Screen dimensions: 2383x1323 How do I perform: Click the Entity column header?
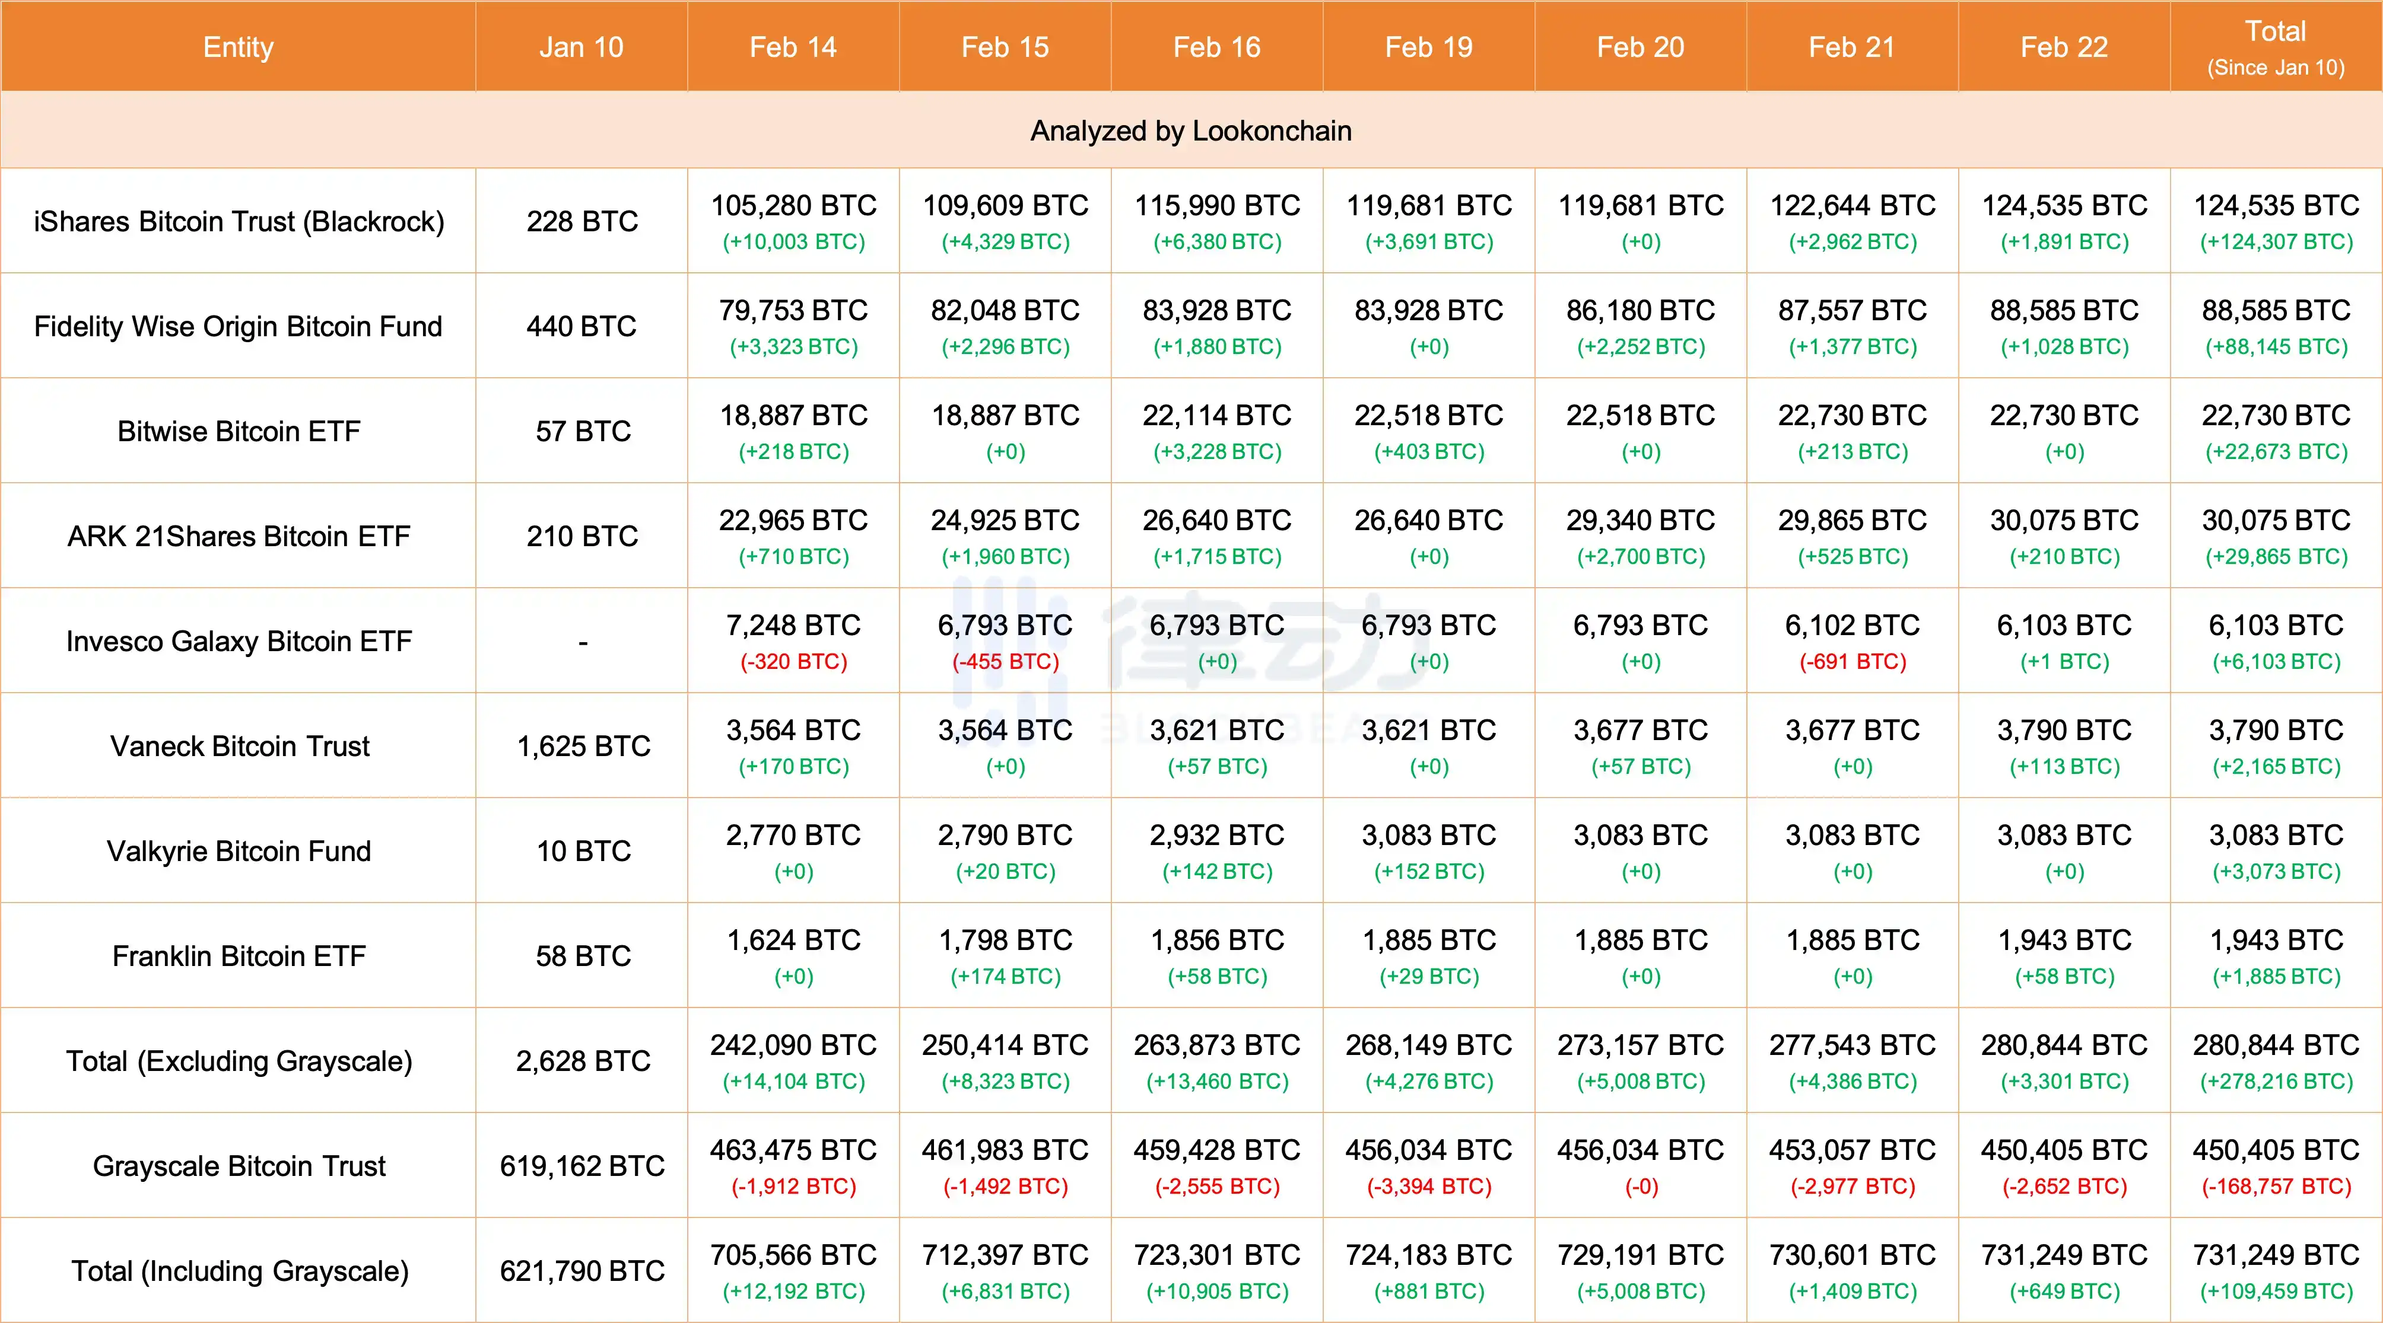[x=238, y=47]
